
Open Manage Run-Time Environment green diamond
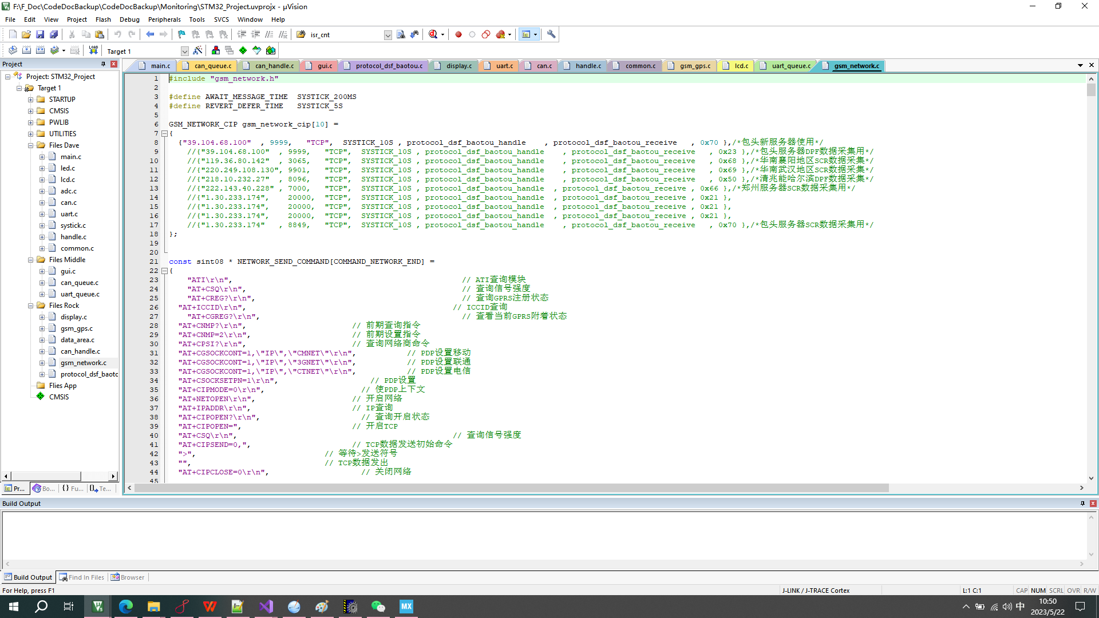(x=243, y=50)
